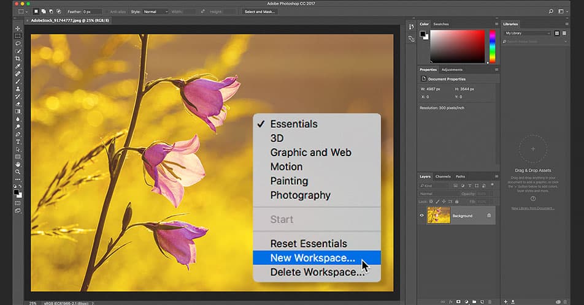Image resolution: width=584 pixels, height=305 pixels.
Task: Select the Dodge tool
Action: click(x=18, y=127)
